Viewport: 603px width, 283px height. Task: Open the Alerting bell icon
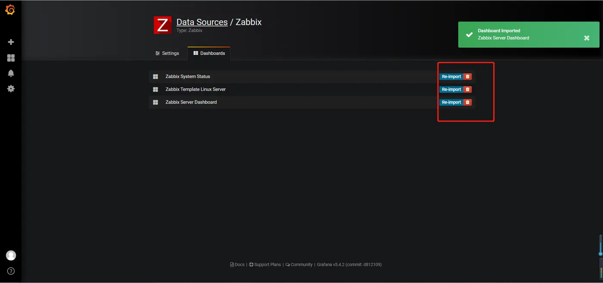click(11, 73)
